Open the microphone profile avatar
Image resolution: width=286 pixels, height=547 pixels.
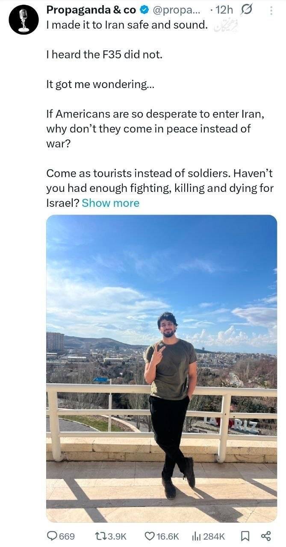coord(24,20)
